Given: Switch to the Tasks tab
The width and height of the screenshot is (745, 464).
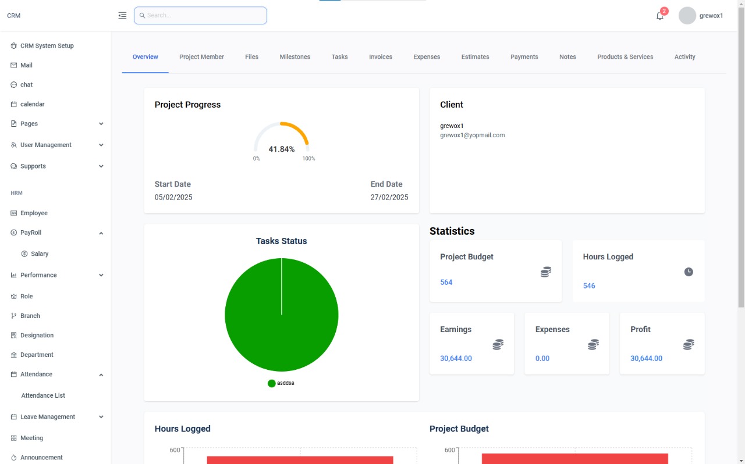Looking at the screenshot, I should tap(340, 57).
